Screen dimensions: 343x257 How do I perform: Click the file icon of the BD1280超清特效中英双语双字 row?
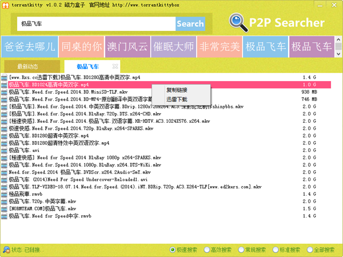[x=4, y=143]
